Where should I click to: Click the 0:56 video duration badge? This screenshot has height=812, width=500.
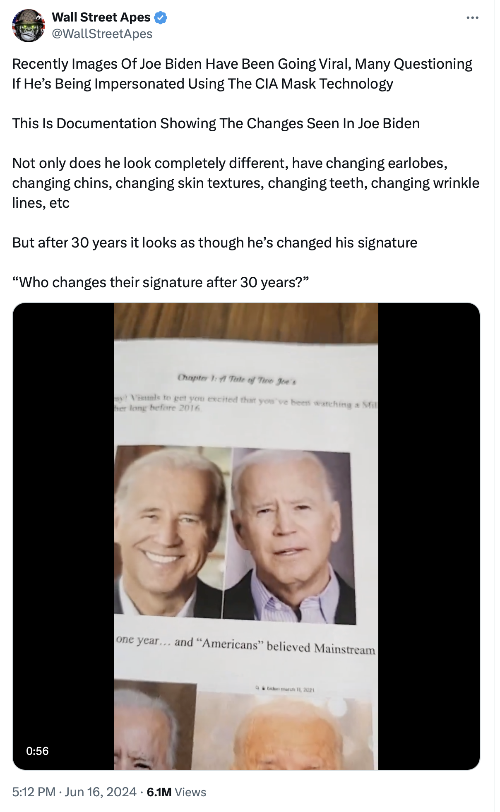[37, 751]
